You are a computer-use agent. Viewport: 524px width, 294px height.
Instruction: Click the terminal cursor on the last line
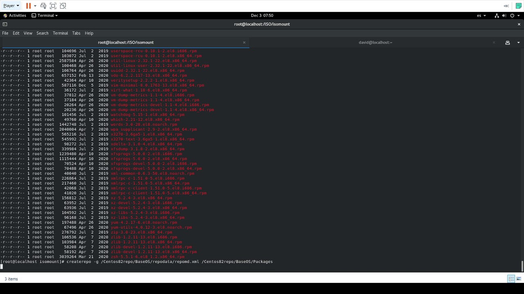point(2,267)
